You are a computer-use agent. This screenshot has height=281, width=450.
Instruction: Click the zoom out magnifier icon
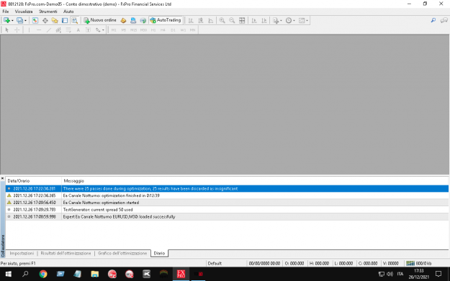tap(232, 20)
